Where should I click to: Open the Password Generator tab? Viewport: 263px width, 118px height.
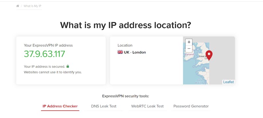tap(191, 106)
